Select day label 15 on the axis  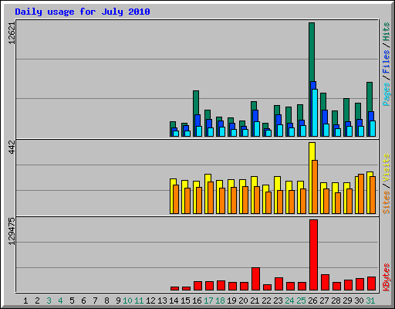185,301
